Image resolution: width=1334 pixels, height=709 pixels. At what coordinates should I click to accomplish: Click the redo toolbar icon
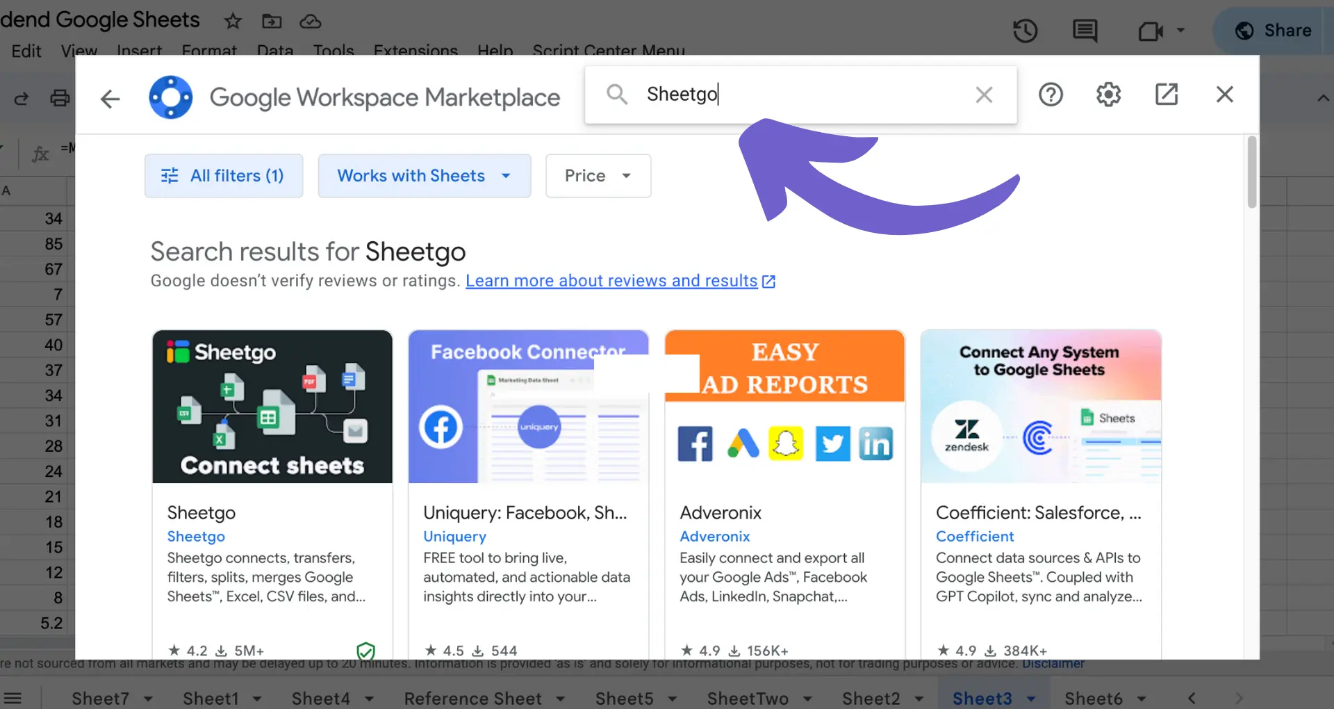pos(22,99)
